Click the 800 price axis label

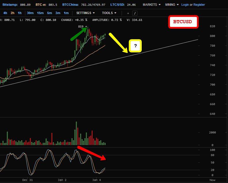[x=212, y=36]
